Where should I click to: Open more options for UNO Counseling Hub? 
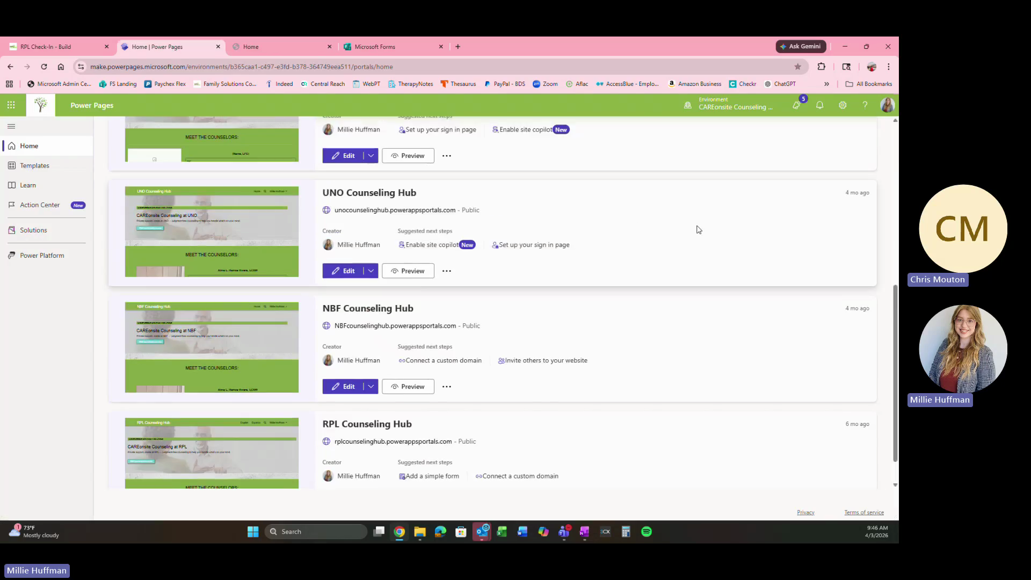tap(446, 271)
